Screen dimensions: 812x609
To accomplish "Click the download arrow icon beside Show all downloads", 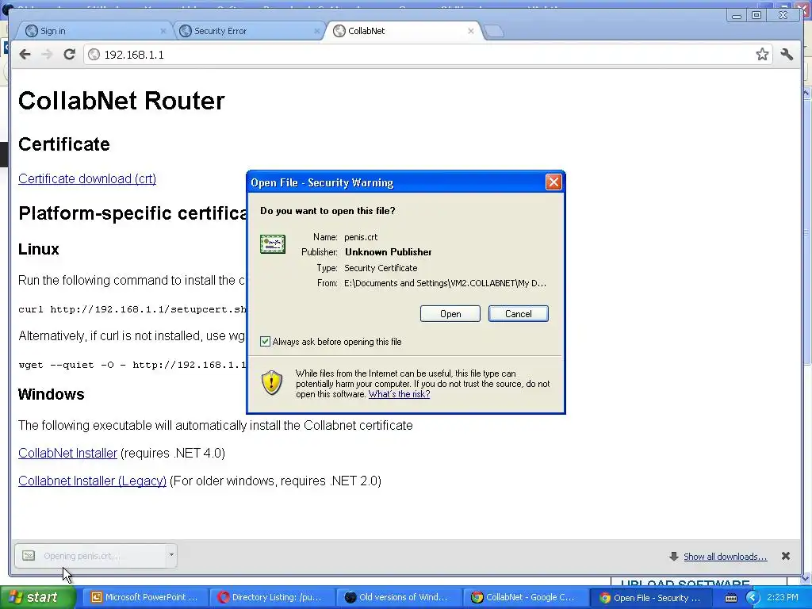I will pyautogui.click(x=674, y=557).
